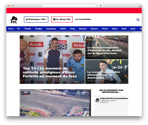Click the hashtag icon in Rubriques FFL
The height and width of the screenshot is (125, 148).
pos(27,20)
